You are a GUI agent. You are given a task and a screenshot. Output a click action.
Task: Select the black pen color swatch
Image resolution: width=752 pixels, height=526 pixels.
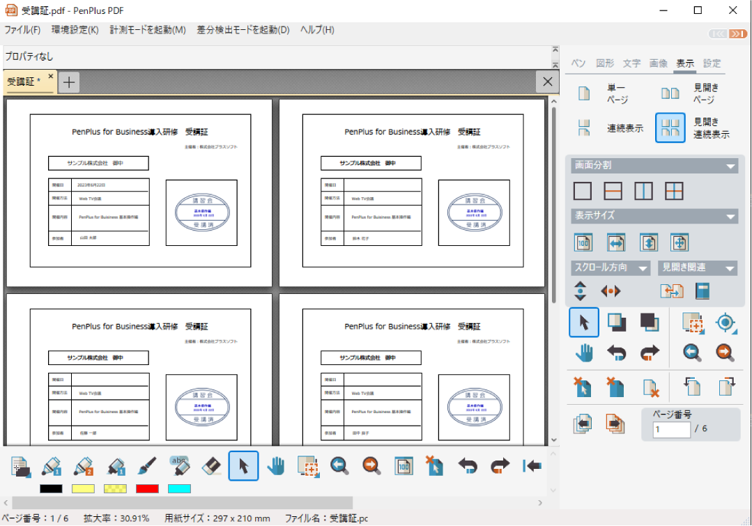(x=51, y=489)
